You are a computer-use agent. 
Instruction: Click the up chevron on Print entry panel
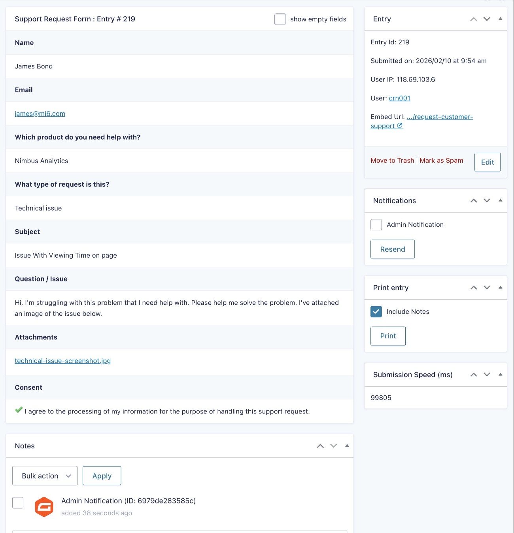(x=473, y=288)
